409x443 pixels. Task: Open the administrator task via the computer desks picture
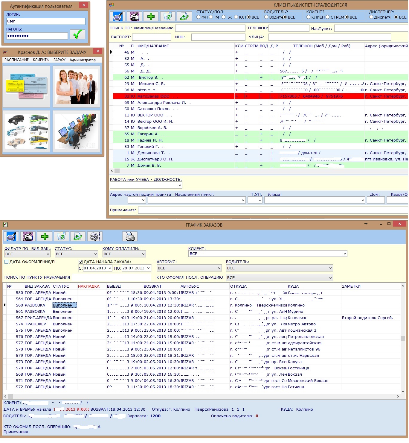[x=77, y=131]
